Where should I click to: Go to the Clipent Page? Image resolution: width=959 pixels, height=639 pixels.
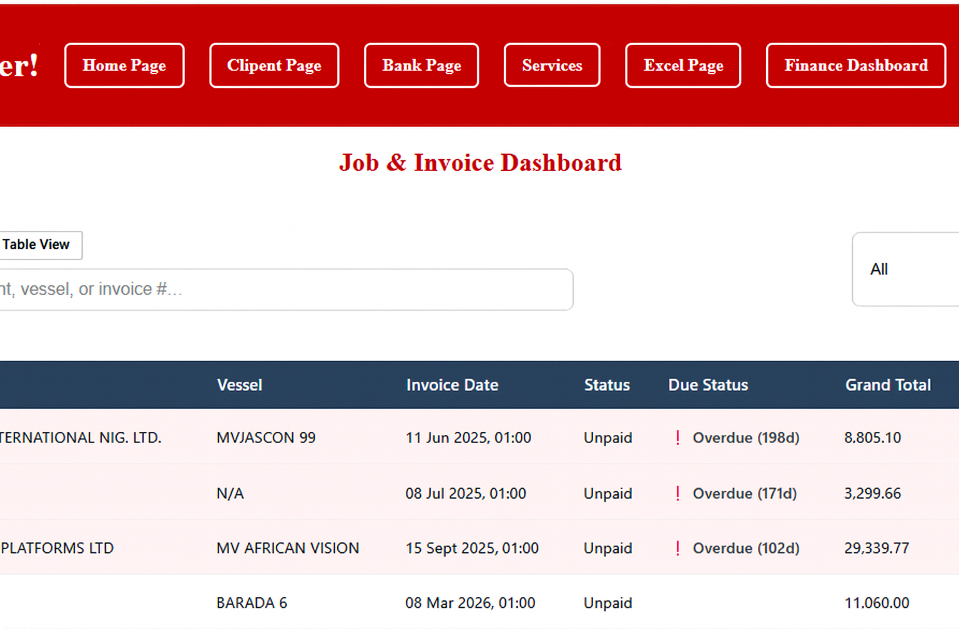click(274, 66)
